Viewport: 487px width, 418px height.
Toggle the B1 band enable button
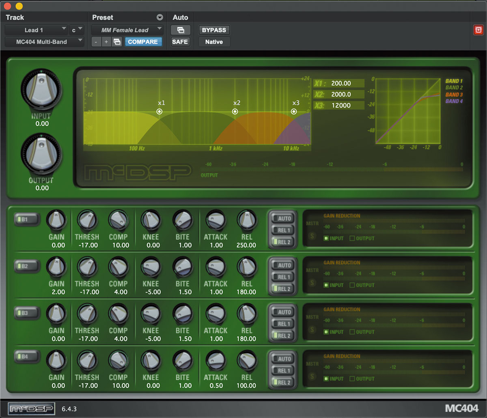coord(27,219)
